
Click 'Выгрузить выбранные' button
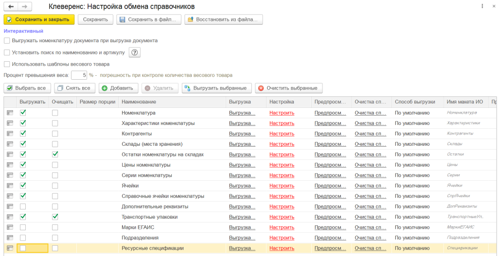coord(217,88)
